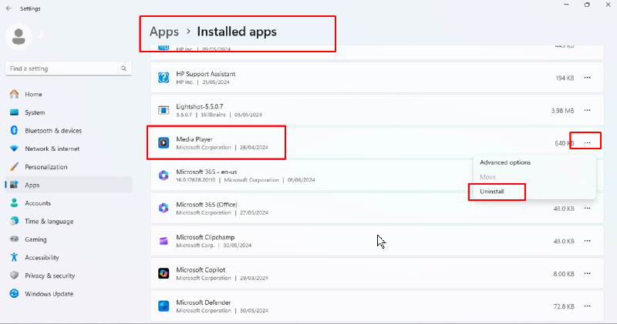Choose Advanced options in context menu

505,162
